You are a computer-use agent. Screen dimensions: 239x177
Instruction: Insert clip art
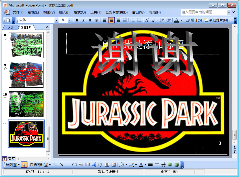click(107, 165)
